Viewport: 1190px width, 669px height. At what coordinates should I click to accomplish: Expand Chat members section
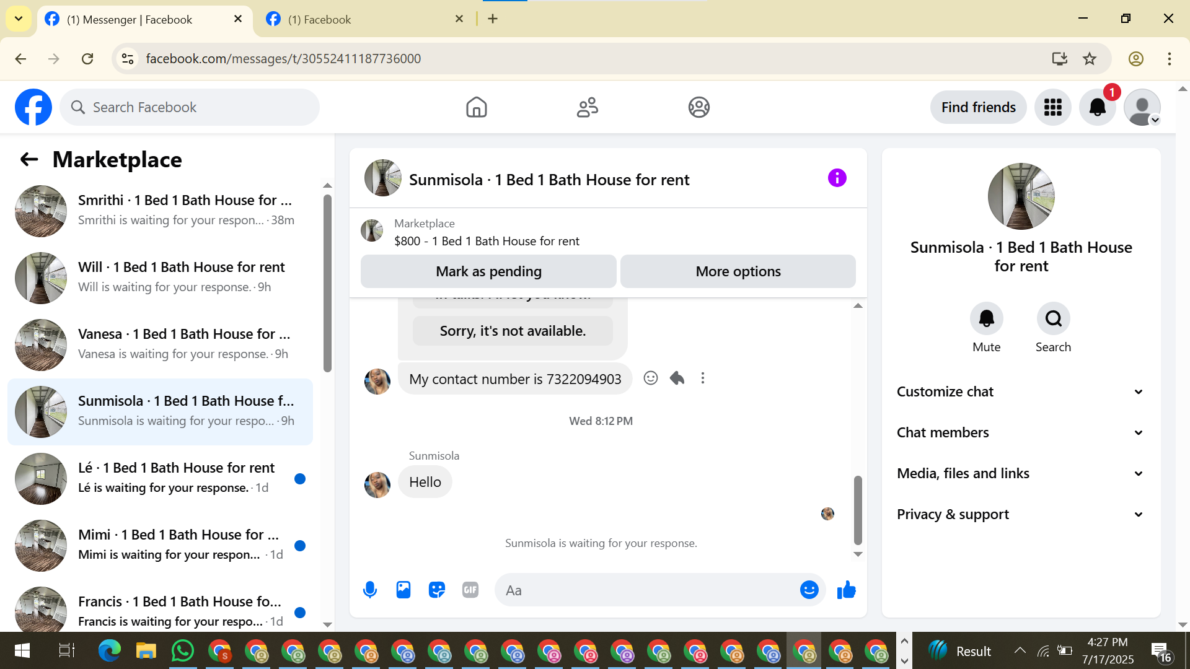click(1020, 432)
